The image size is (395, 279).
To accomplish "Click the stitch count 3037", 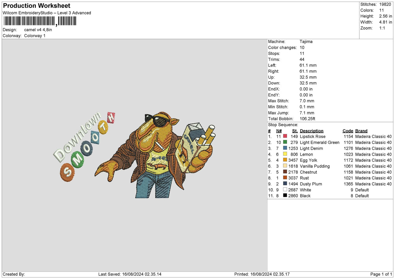I will click(x=293, y=178).
